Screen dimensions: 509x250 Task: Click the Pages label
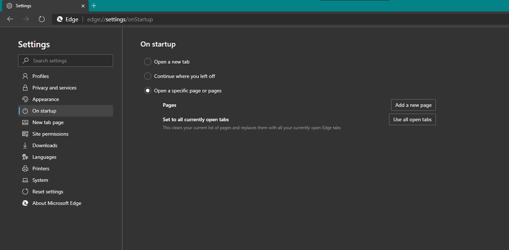[170, 105]
